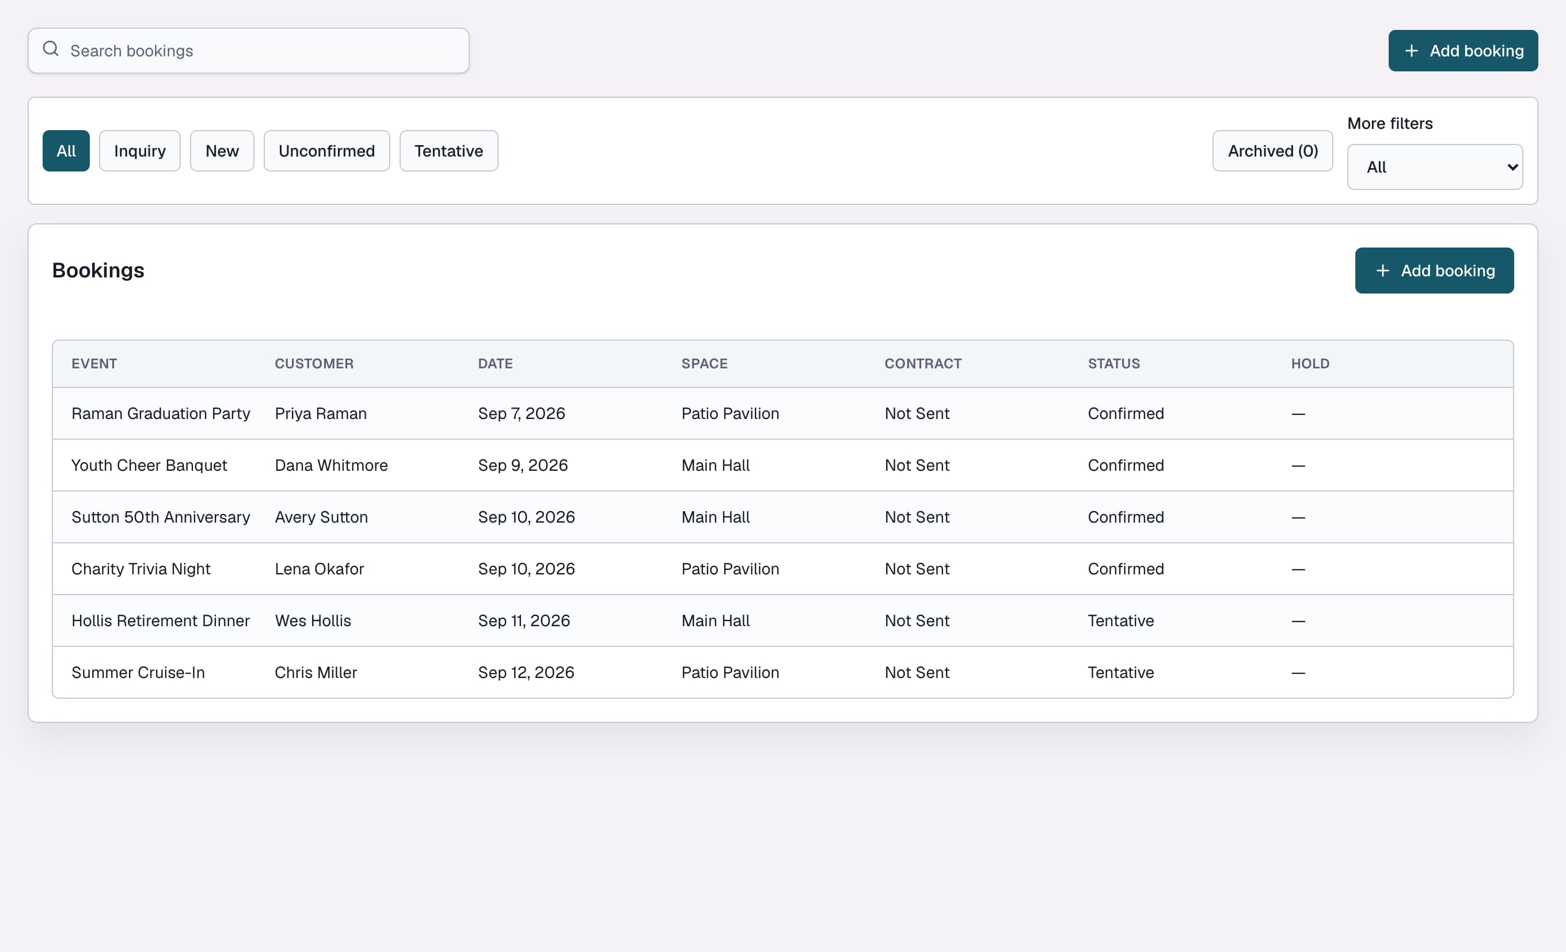The height and width of the screenshot is (952, 1566).
Task: Open Sutton 50th Anniversary booking
Action: 161,517
